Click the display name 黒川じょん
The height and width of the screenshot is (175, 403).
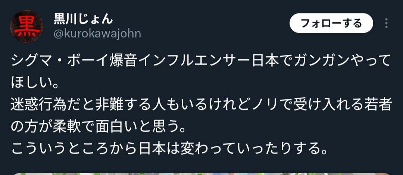(83, 19)
